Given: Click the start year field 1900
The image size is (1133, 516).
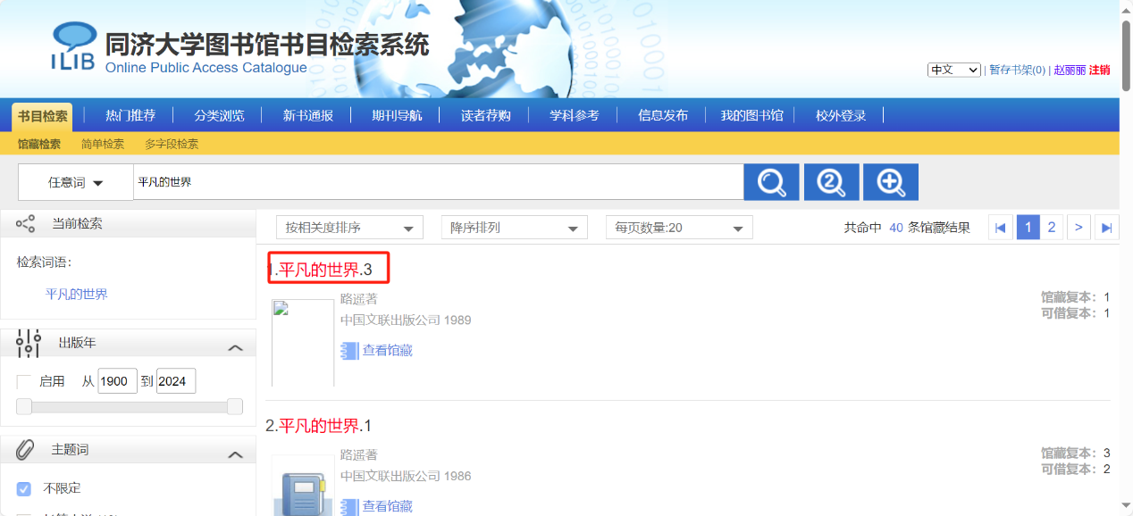Looking at the screenshot, I should click(117, 381).
